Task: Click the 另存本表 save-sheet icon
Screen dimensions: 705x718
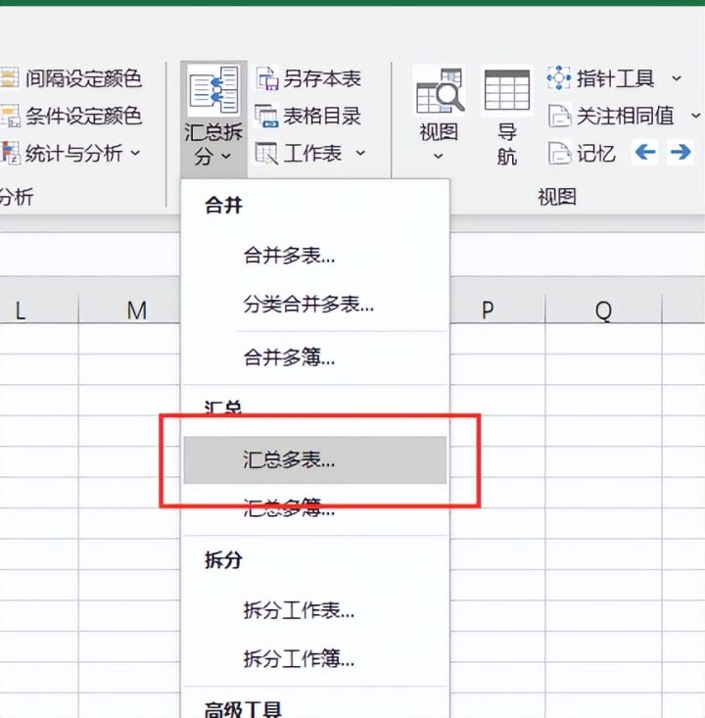Action: coord(267,78)
